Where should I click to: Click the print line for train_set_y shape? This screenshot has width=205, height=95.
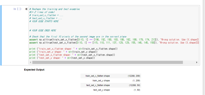(63, 52)
